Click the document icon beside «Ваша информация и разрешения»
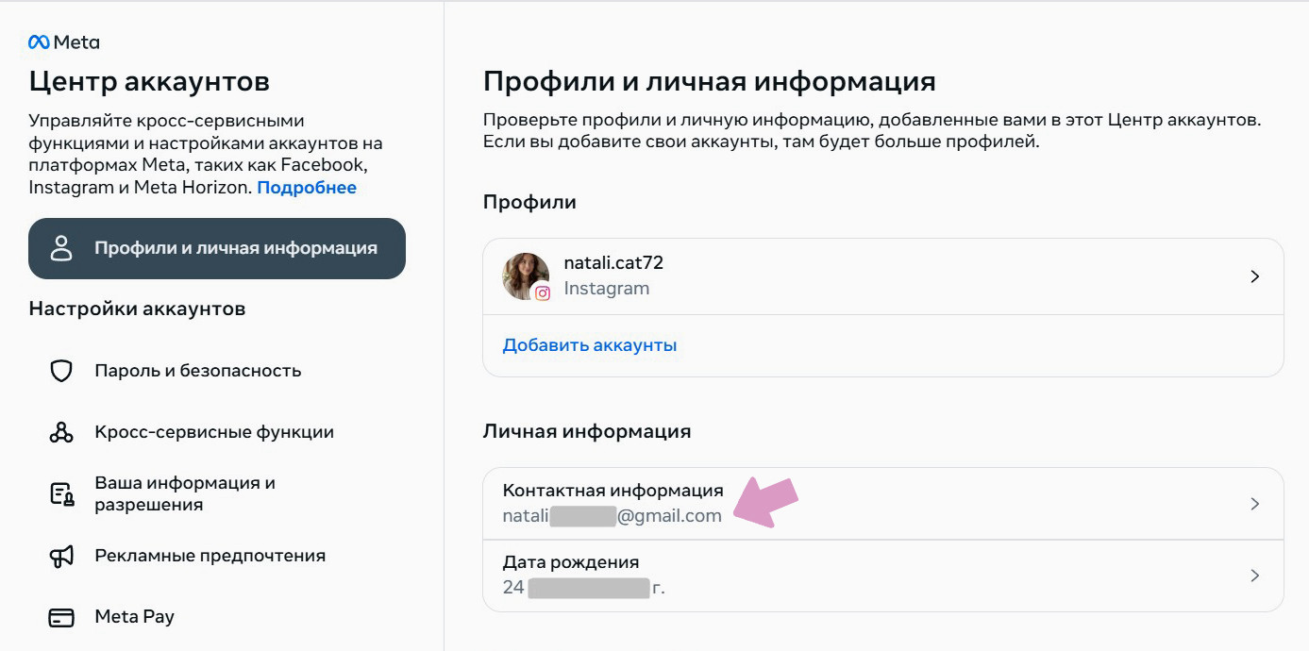This screenshot has width=1309, height=651. [61, 492]
